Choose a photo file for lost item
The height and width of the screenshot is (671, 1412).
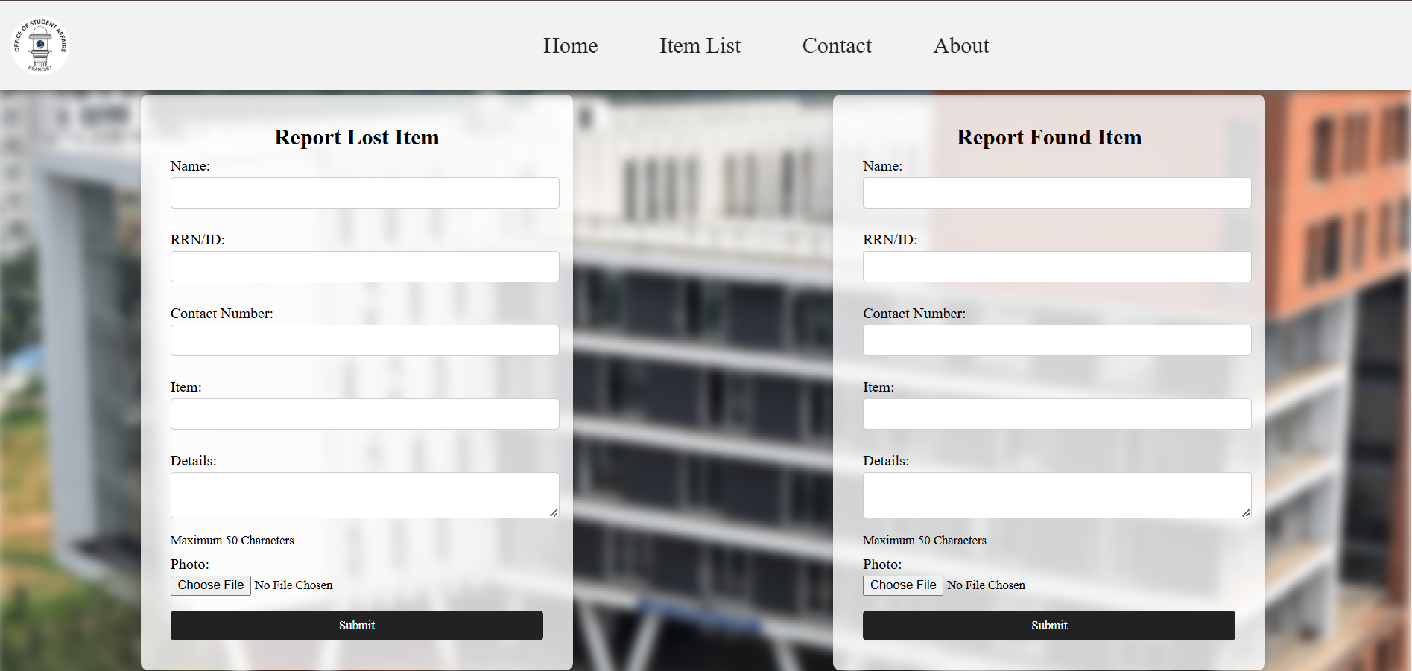pos(211,585)
